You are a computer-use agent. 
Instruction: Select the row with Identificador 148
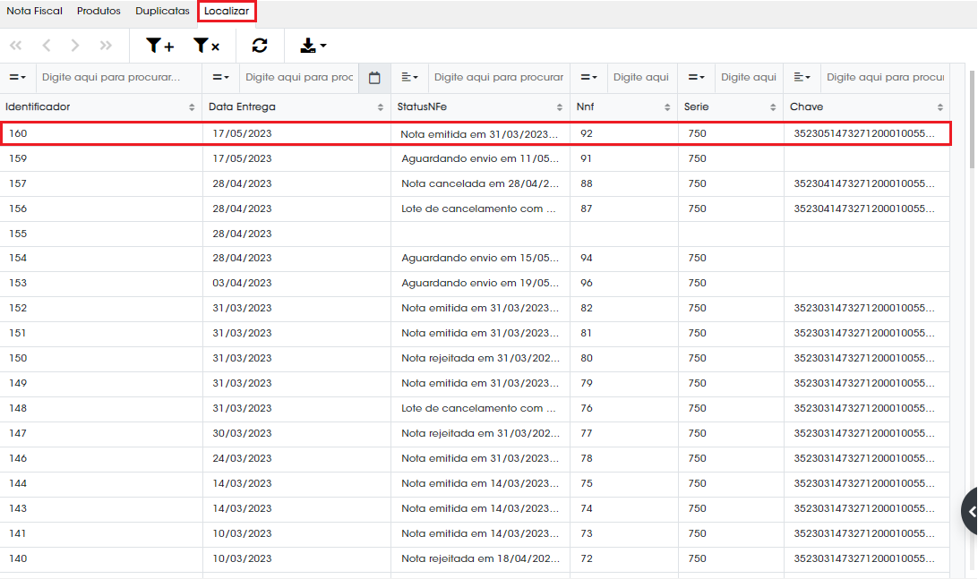[x=476, y=408]
